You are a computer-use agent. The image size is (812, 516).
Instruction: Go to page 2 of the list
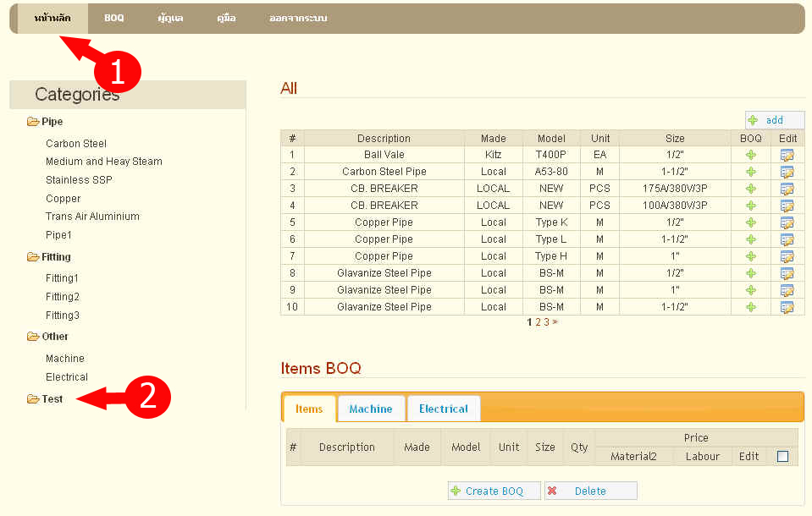(x=538, y=322)
